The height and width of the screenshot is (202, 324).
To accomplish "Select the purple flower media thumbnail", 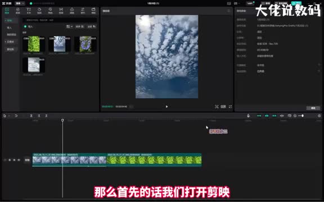I will point(85,44).
